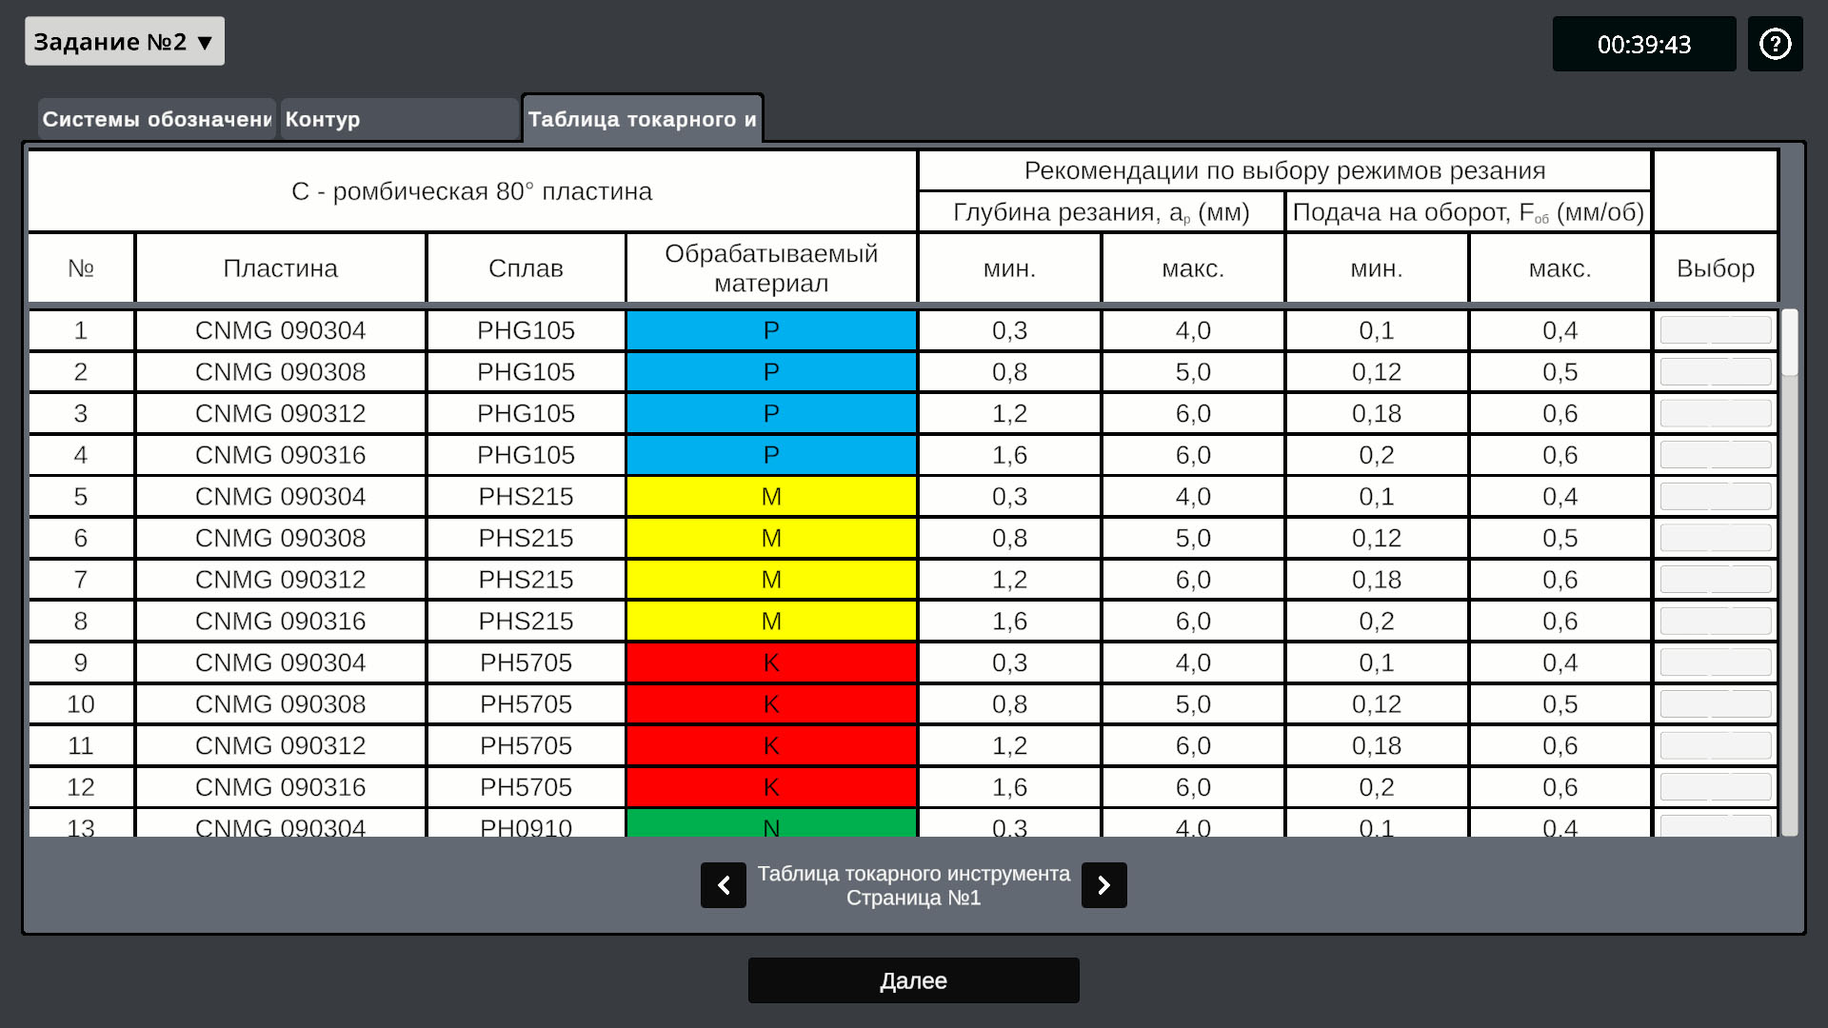Click the green N material cell in row 13
The height and width of the screenshot is (1028, 1828).
771,824
